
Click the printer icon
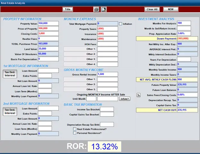click(x=96, y=9)
